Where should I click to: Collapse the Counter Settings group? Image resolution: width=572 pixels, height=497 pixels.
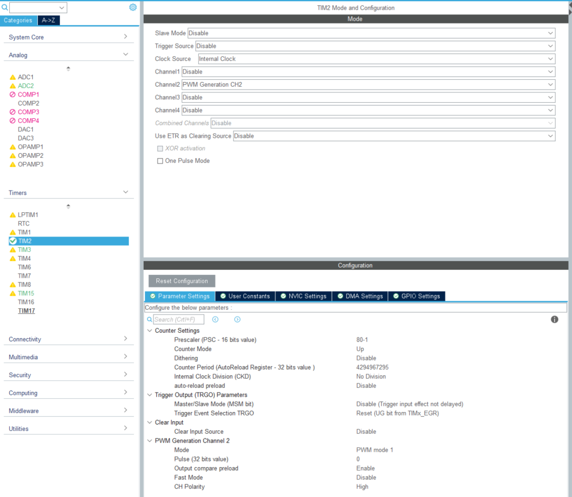click(x=149, y=331)
